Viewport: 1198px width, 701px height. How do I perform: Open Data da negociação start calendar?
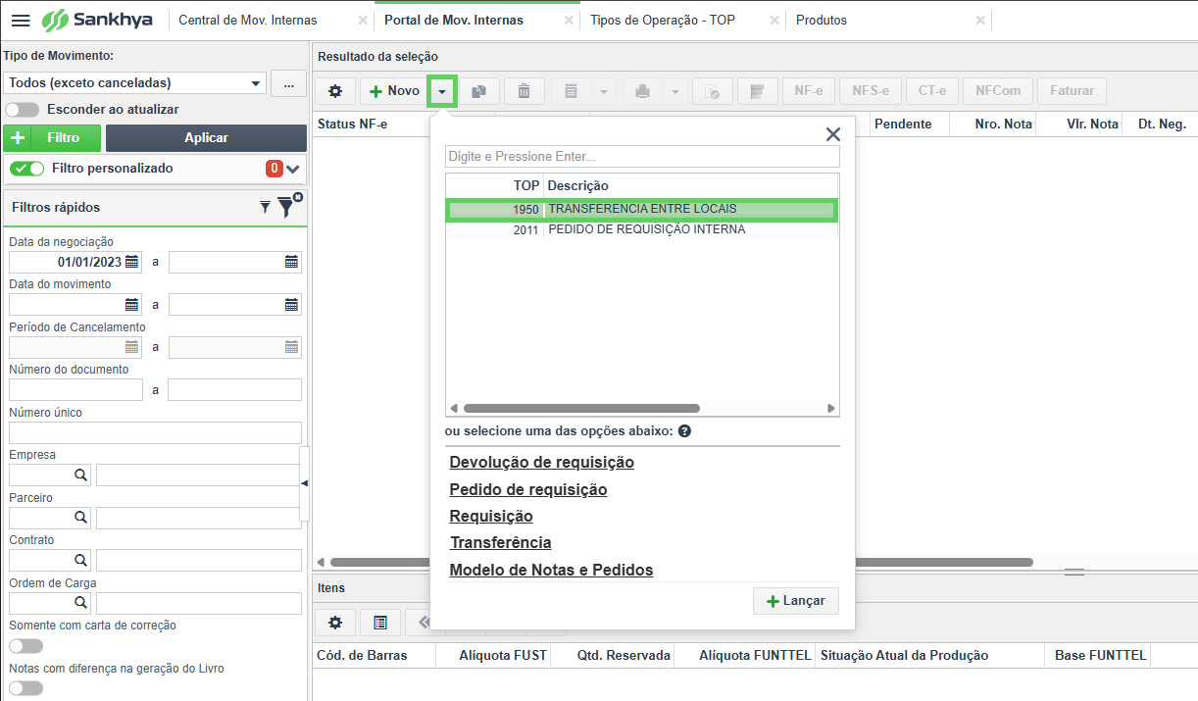click(x=132, y=262)
